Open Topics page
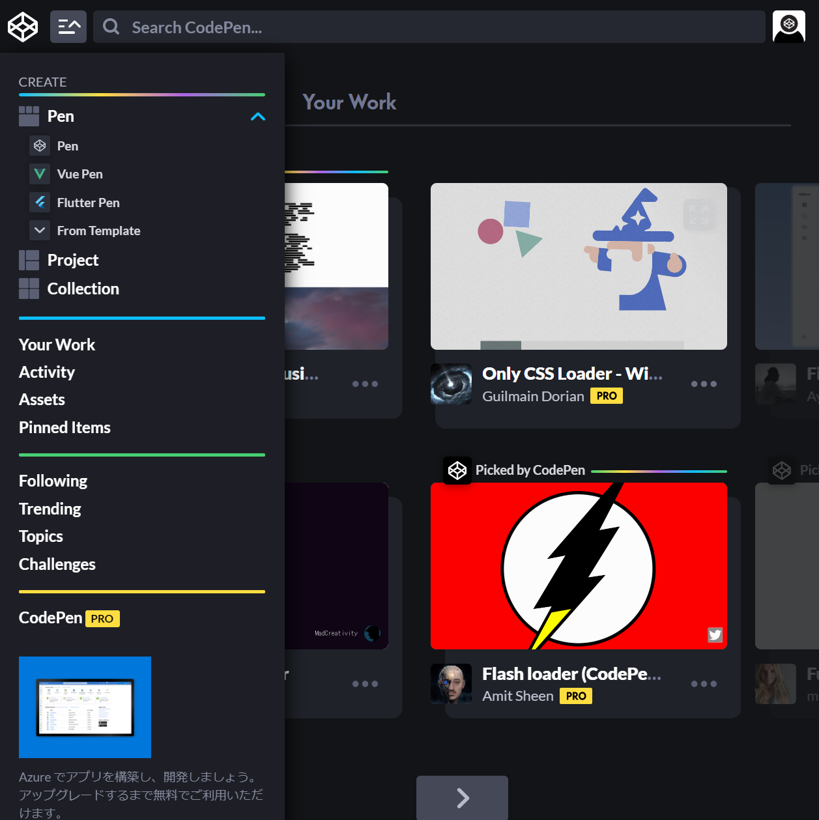Screen dimensions: 819x820 (40, 536)
